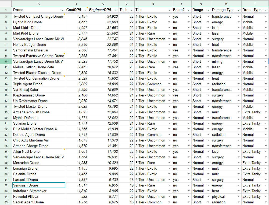Select column C header

click(x=103, y=3)
